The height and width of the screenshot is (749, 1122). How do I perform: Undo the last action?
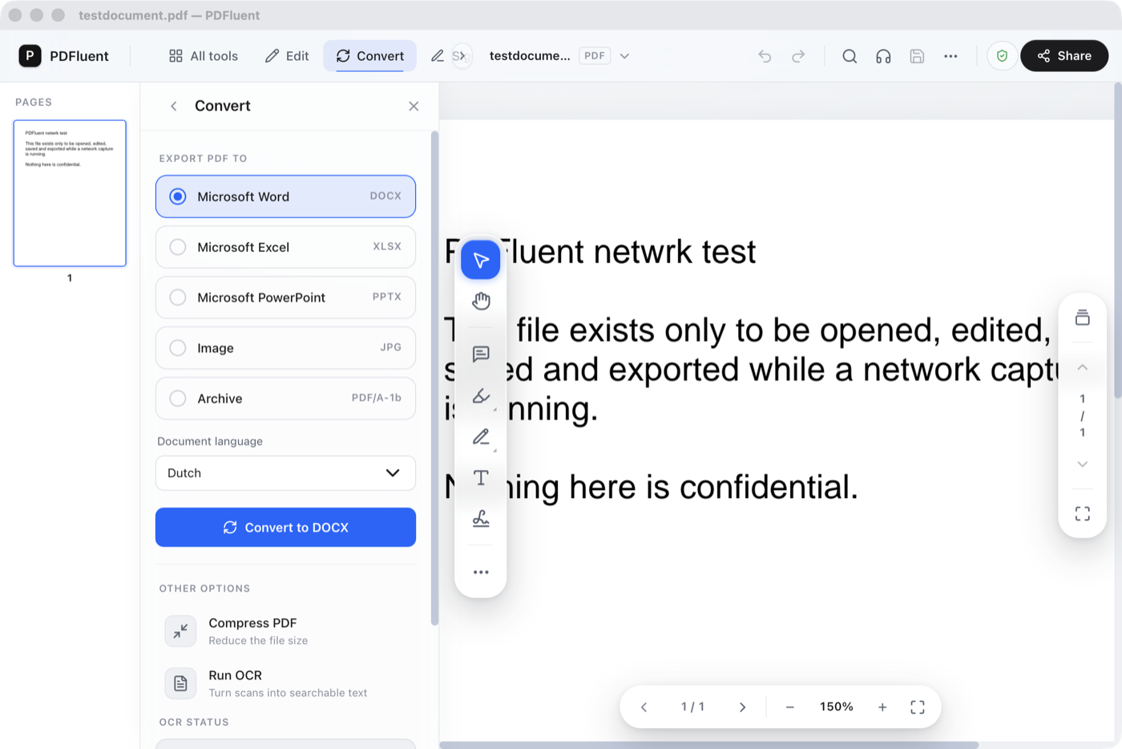point(765,56)
